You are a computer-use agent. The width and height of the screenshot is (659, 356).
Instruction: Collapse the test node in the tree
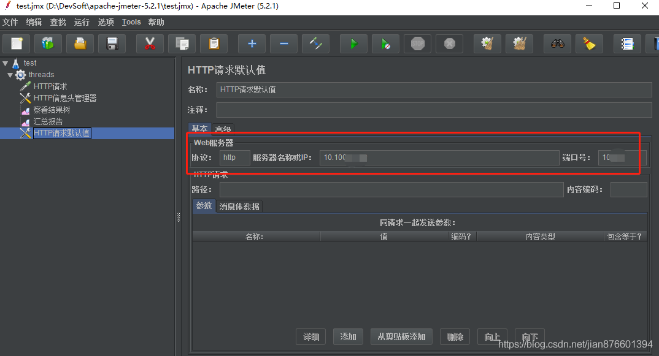click(6, 62)
